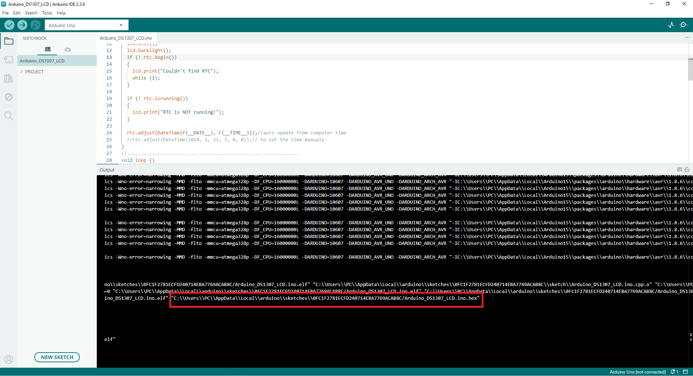This screenshot has height=376, width=693.
Task: Open the Search sidebar icon
Action: pyautogui.click(x=9, y=116)
